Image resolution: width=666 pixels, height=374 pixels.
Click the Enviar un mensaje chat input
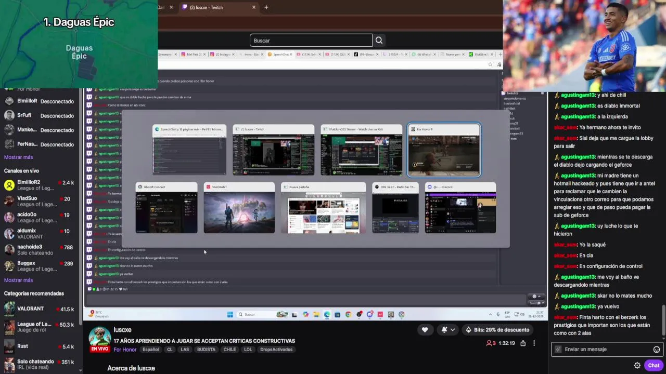point(607,350)
